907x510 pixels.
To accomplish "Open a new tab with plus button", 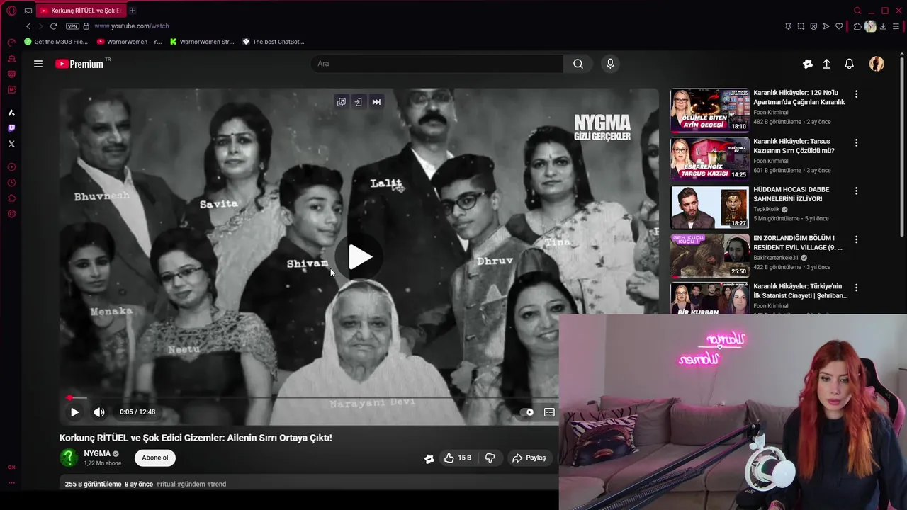I will point(133,11).
